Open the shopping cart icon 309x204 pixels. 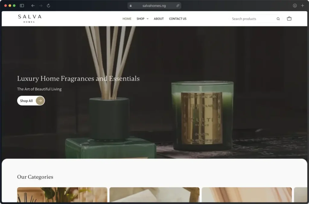point(289,18)
